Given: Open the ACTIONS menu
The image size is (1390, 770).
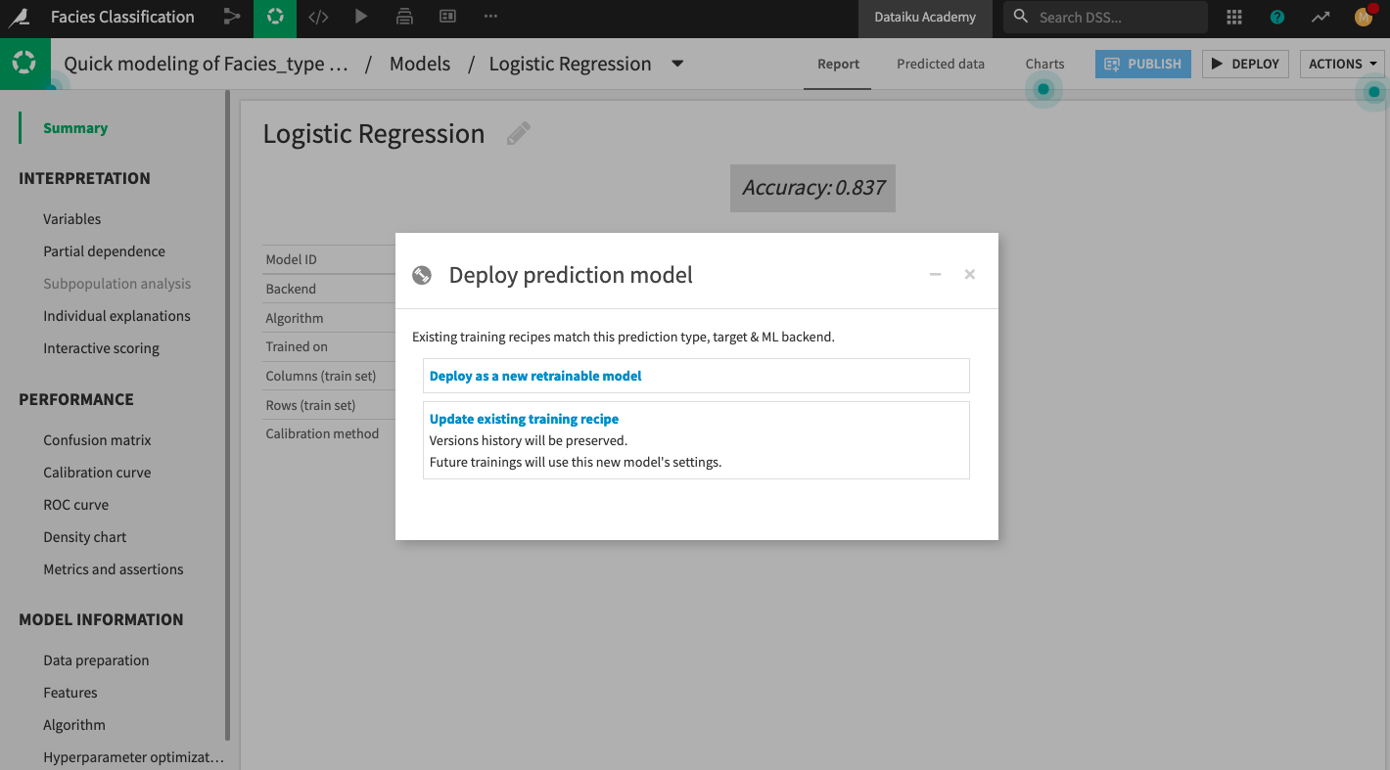Looking at the screenshot, I should click(1341, 64).
